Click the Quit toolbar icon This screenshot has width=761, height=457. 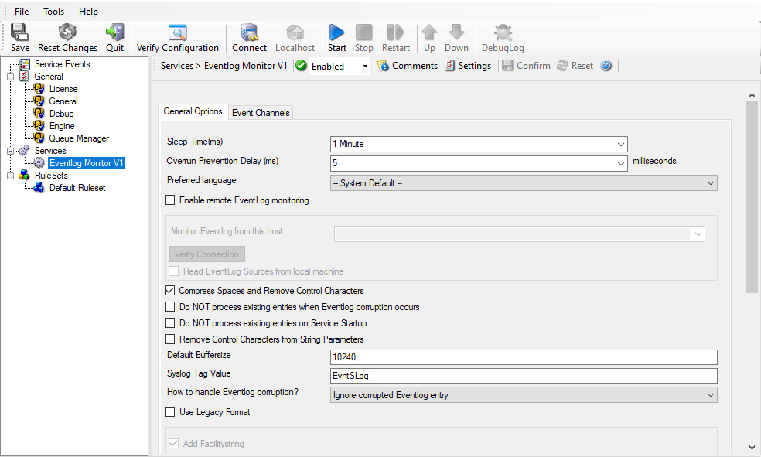pyautogui.click(x=114, y=32)
